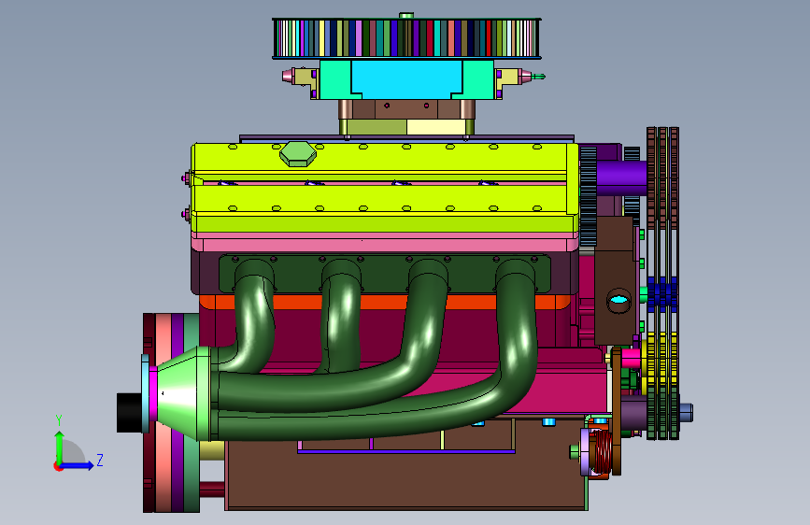Select the cyan carburetor body block

coord(406,78)
